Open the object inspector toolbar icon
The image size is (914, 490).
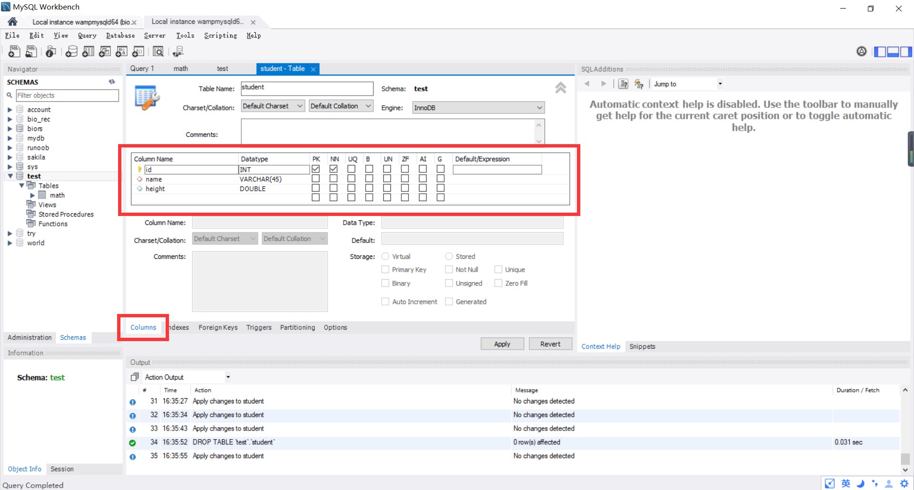(51, 51)
